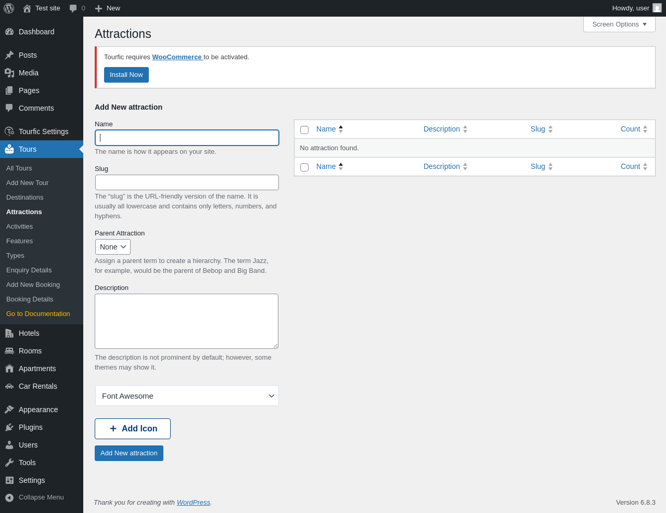Tick the select-all checkbox in table footer
The width and height of the screenshot is (666, 513).
point(304,167)
